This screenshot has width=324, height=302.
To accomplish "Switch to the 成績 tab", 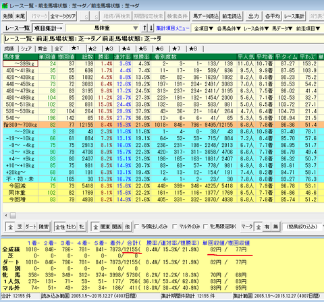I will click(9, 49).
